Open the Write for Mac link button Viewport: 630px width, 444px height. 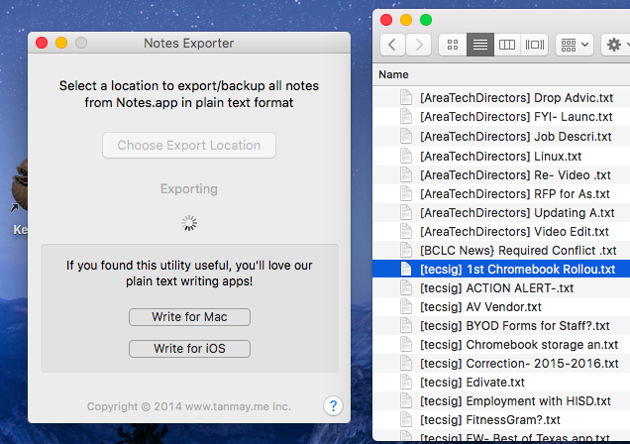click(189, 317)
